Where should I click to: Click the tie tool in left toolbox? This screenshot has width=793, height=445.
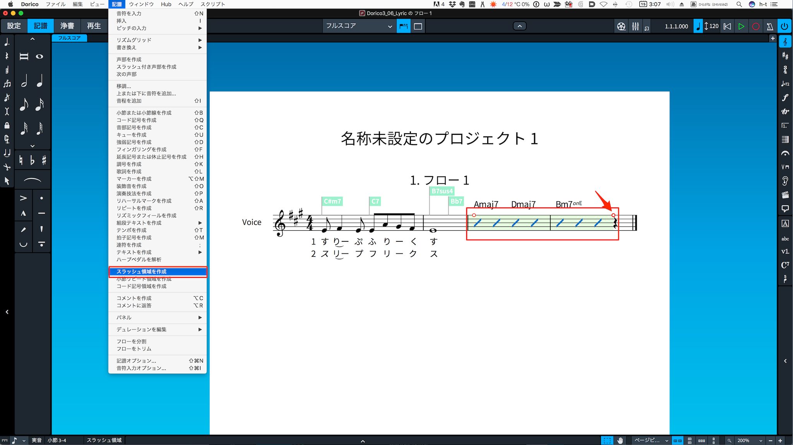[x=7, y=153]
